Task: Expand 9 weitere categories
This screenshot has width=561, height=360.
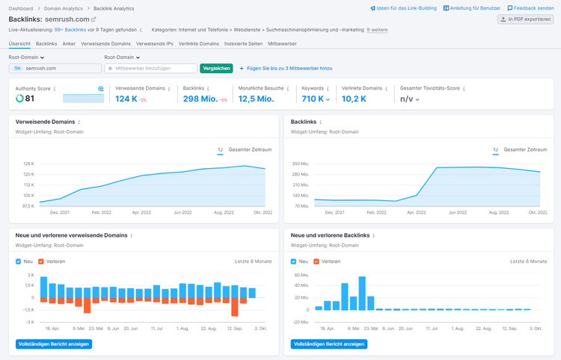Action: pos(377,30)
